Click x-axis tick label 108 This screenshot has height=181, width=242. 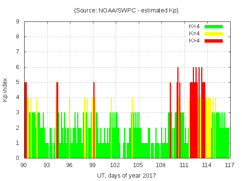click(x=161, y=165)
